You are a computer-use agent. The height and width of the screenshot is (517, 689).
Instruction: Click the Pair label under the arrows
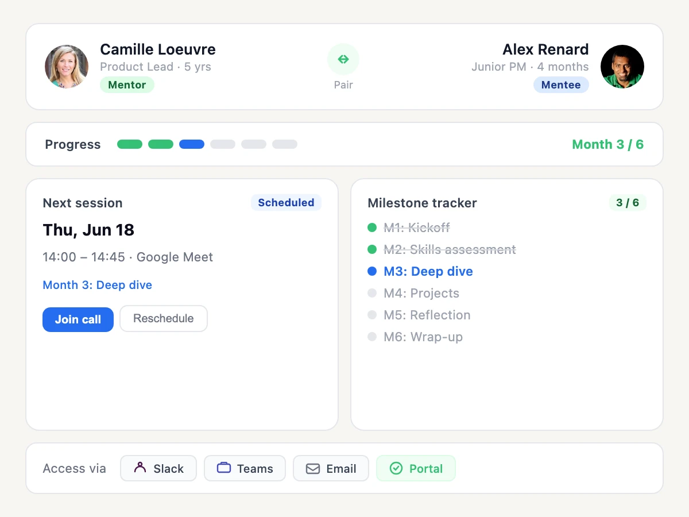click(x=343, y=85)
